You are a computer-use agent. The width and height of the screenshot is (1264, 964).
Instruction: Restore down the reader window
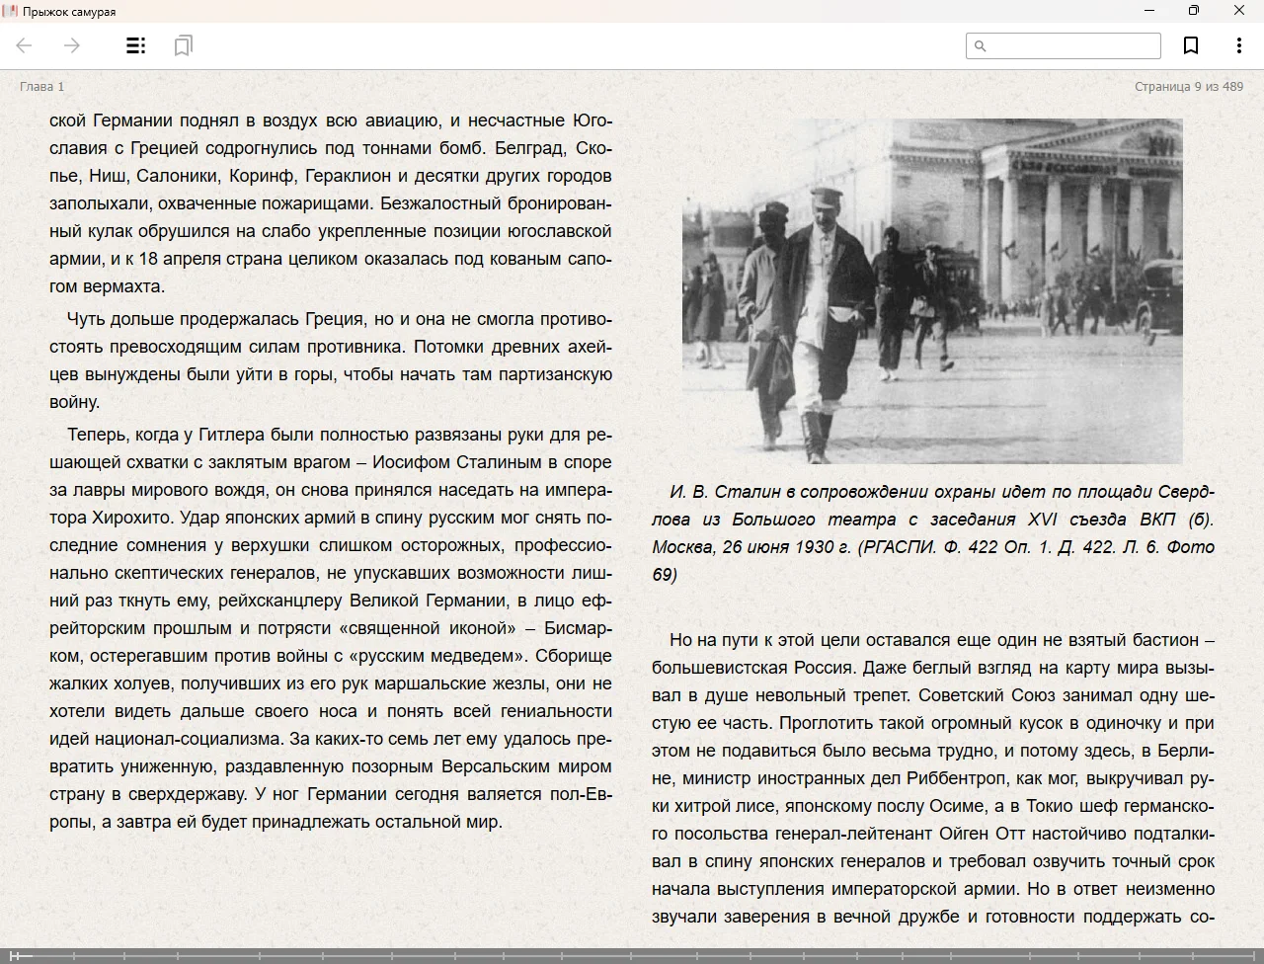(x=1194, y=11)
